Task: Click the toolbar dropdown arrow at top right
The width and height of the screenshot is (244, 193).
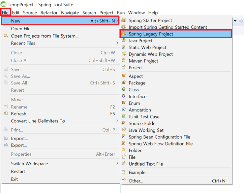Action: [x=235, y=21]
